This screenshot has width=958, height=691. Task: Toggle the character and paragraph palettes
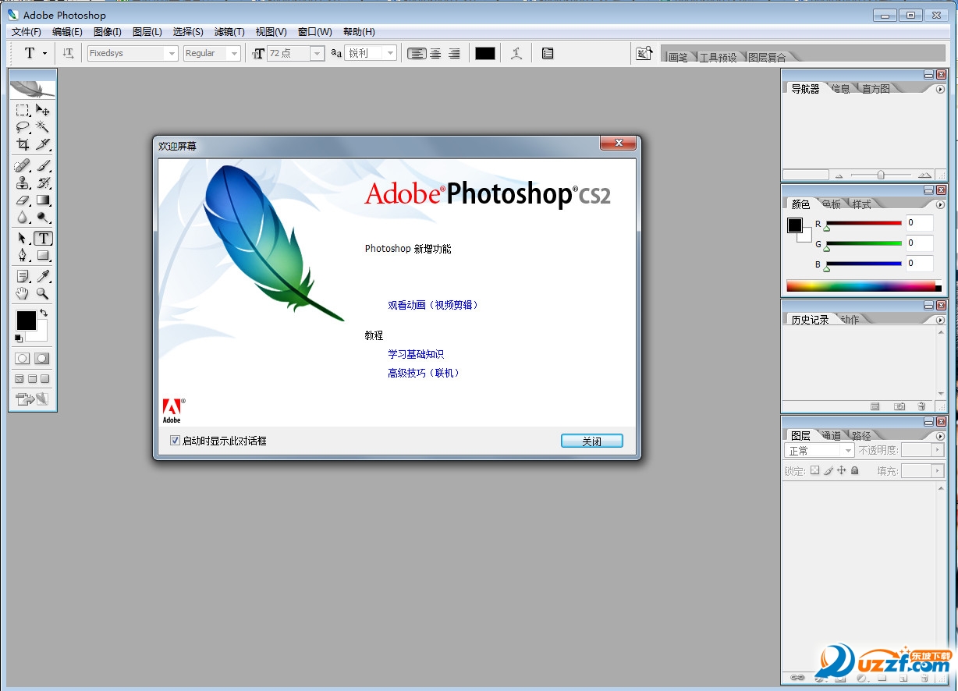[x=548, y=53]
